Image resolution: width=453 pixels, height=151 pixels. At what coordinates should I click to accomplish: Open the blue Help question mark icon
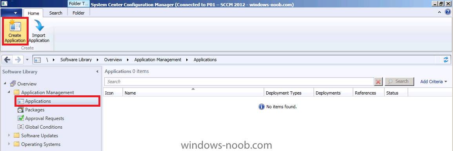(448, 12)
